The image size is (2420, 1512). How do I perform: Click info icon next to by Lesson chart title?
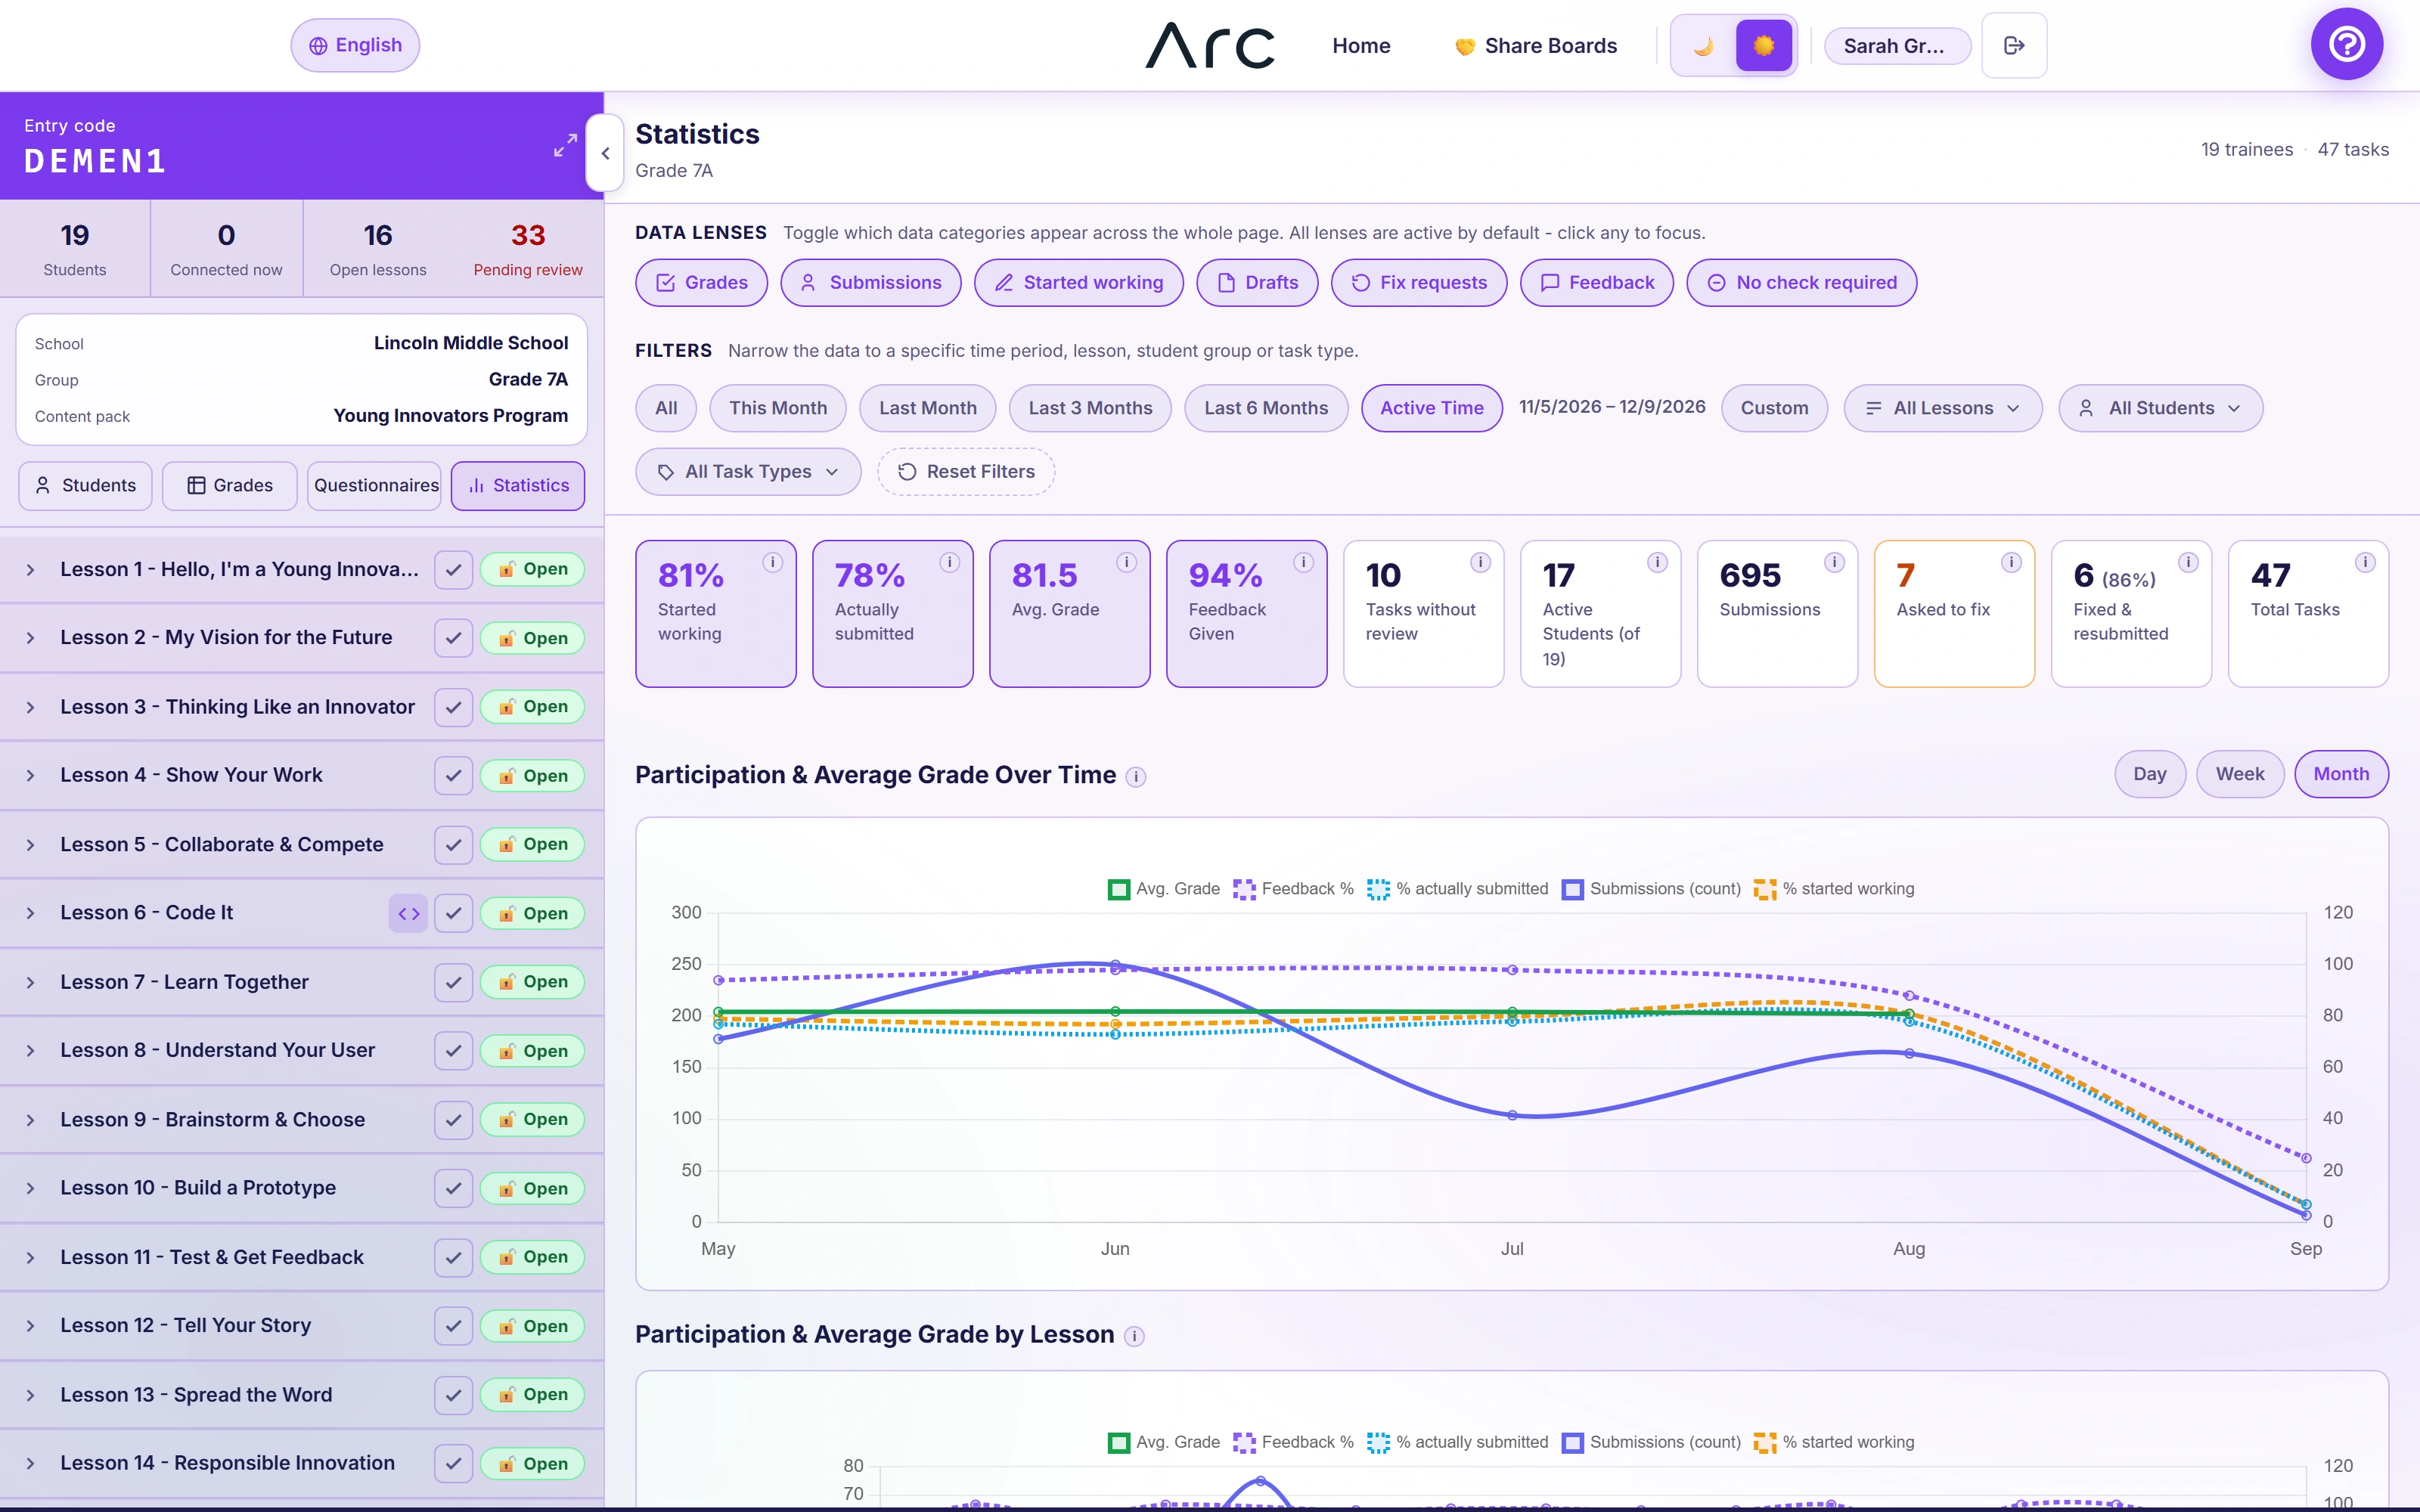click(1134, 1336)
